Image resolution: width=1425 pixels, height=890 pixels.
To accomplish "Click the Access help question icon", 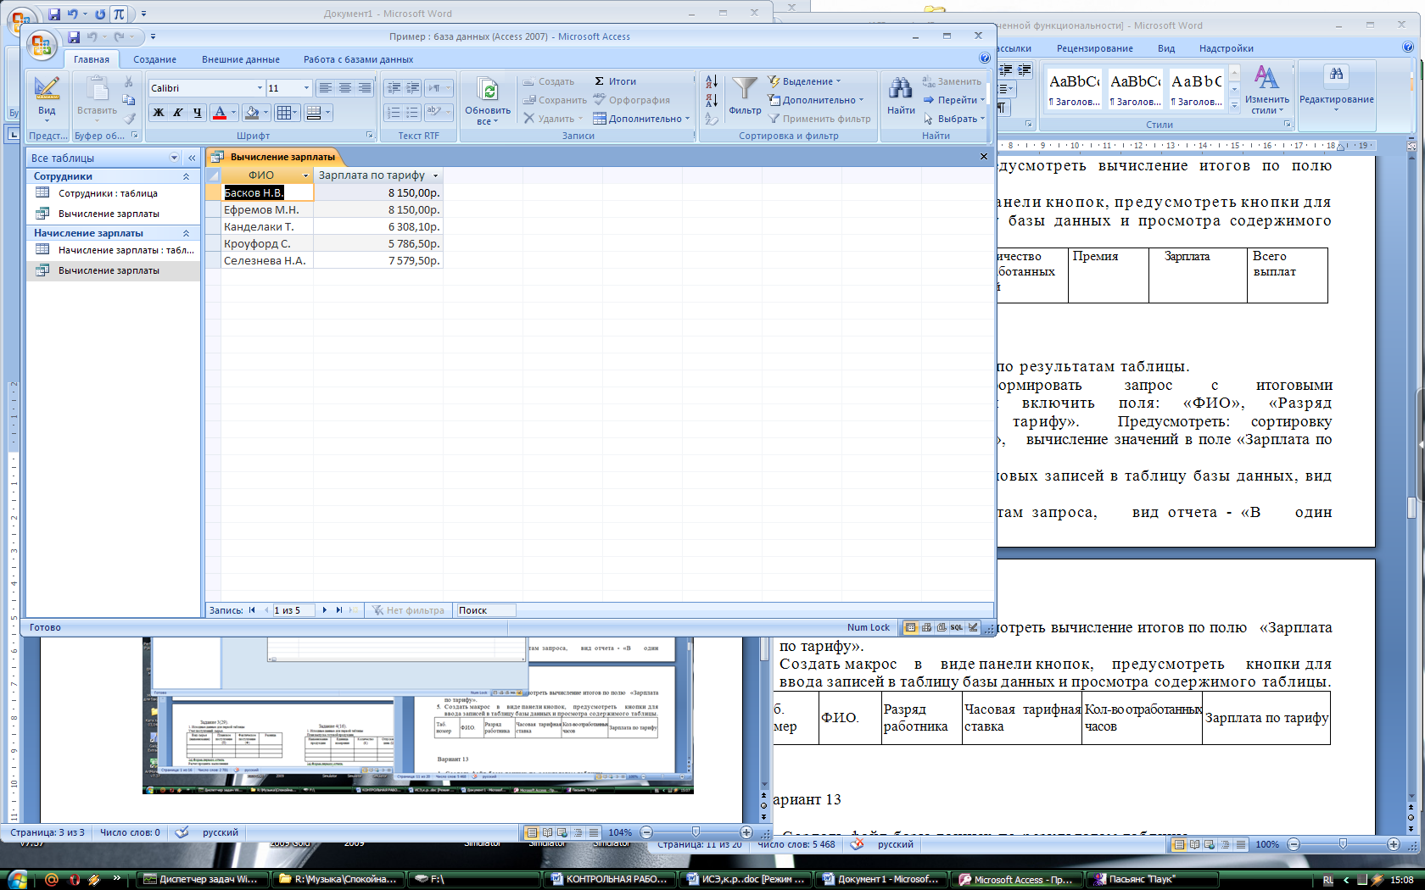I will point(984,58).
